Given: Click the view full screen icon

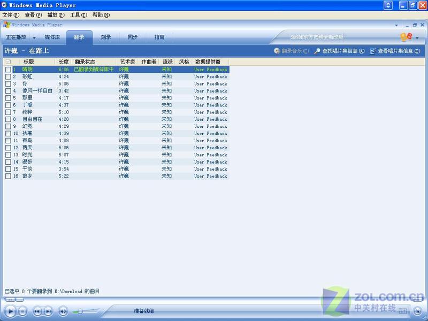Looking at the screenshot, I should (403, 311).
